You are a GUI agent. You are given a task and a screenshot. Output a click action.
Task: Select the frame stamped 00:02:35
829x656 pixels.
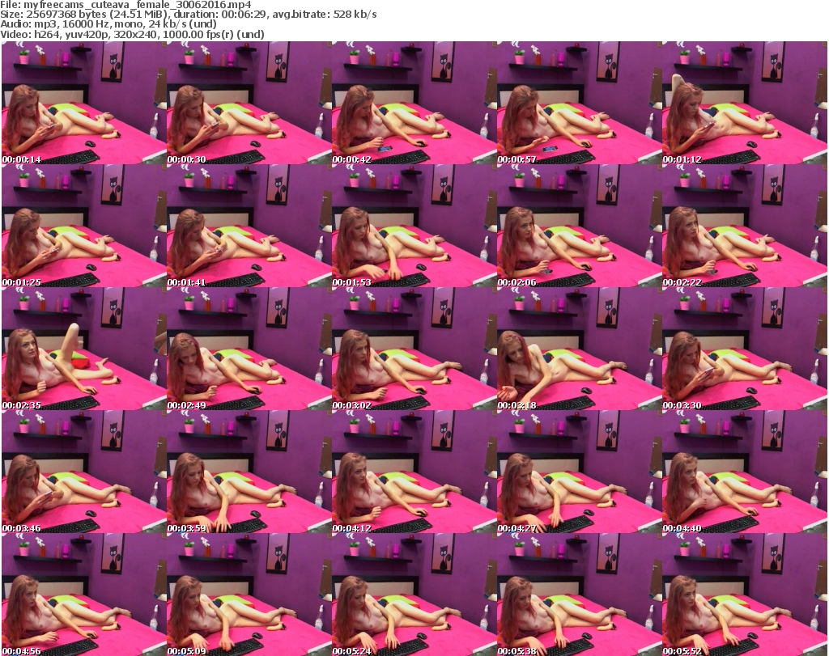[84, 349]
